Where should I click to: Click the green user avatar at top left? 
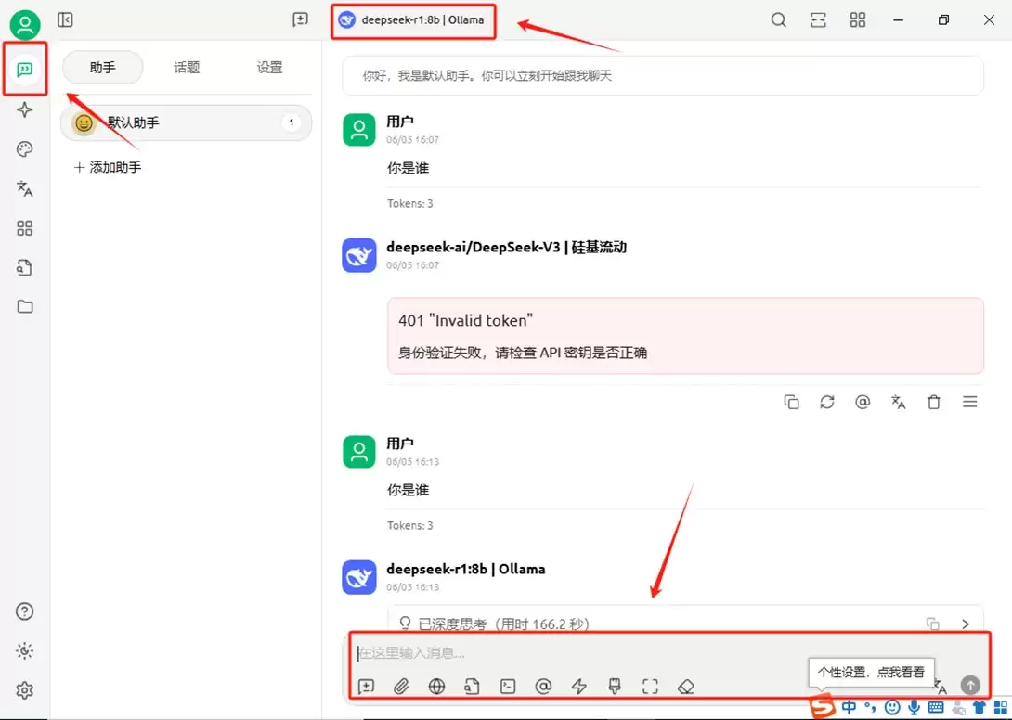pos(24,24)
